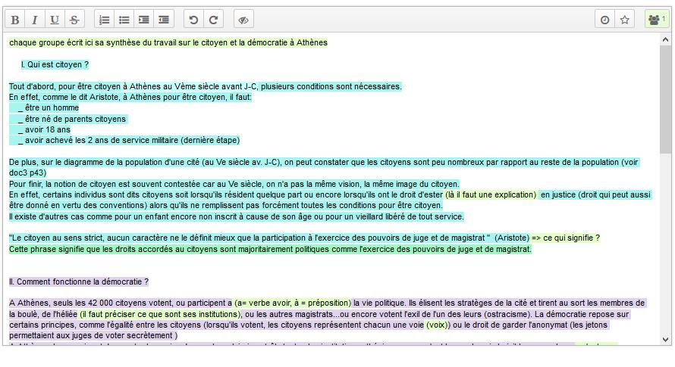Open the timeslider history clock
The height and width of the screenshot is (367, 675).
click(x=604, y=20)
